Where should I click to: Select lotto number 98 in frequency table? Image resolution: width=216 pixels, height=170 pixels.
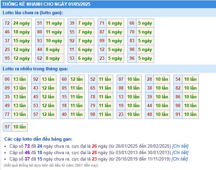click(93, 114)
